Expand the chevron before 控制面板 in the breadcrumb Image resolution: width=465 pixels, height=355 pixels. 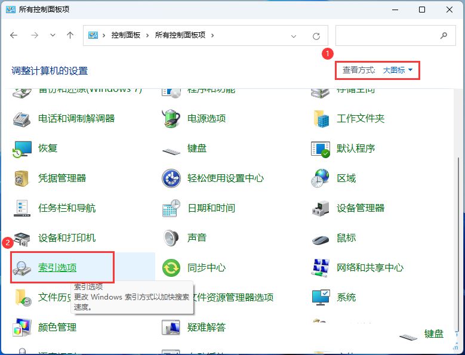pyautogui.click(x=104, y=36)
